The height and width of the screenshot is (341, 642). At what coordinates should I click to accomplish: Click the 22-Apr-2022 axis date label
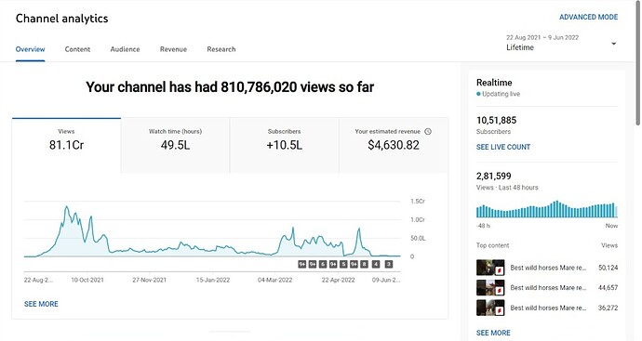pyautogui.click(x=338, y=280)
